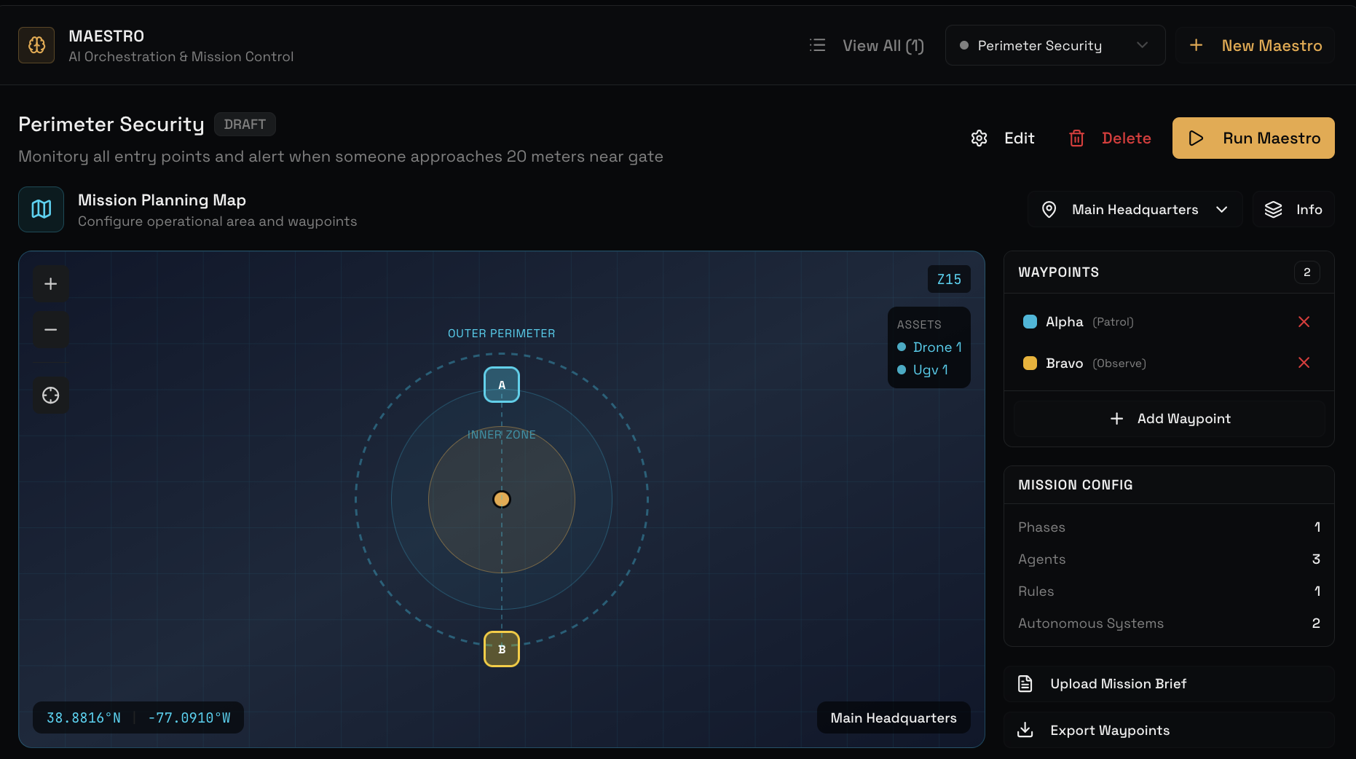Remove the Bravo waypoint with red X

pyautogui.click(x=1304, y=363)
